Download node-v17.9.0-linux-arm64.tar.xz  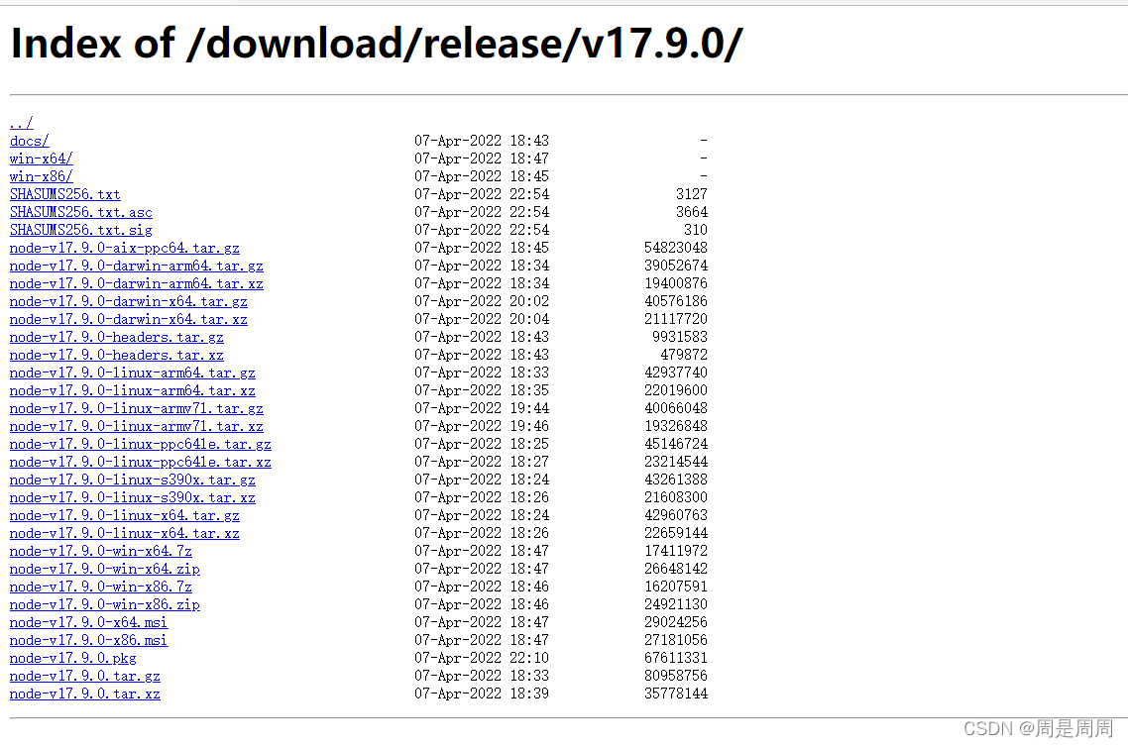133,390
